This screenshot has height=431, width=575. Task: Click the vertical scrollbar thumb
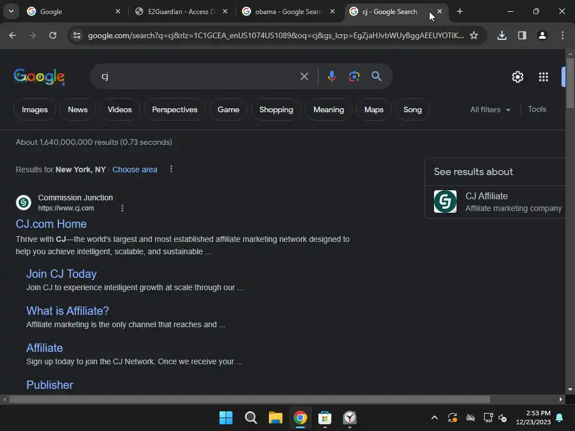(570, 84)
